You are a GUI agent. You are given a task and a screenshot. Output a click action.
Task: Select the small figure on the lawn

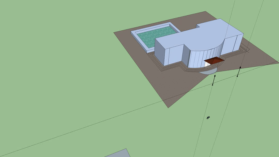point(208,117)
